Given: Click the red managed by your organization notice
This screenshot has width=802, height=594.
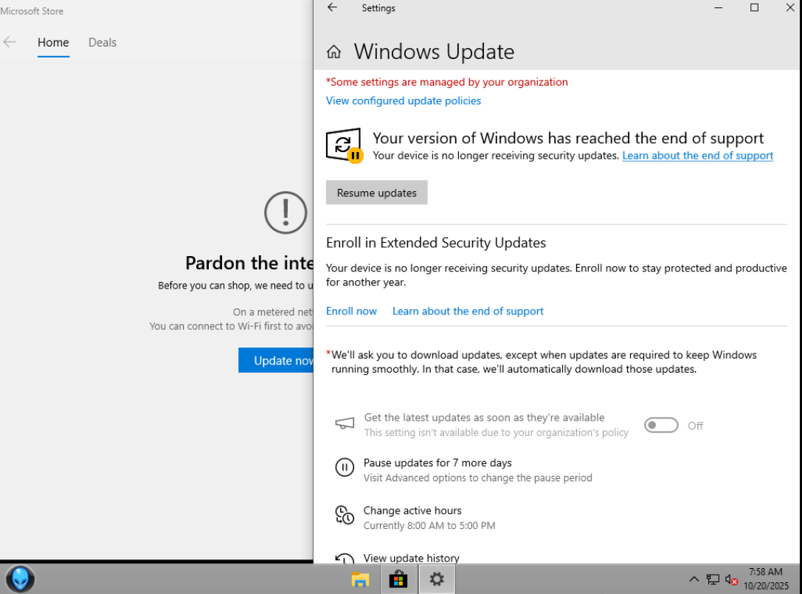Looking at the screenshot, I should pos(446,82).
